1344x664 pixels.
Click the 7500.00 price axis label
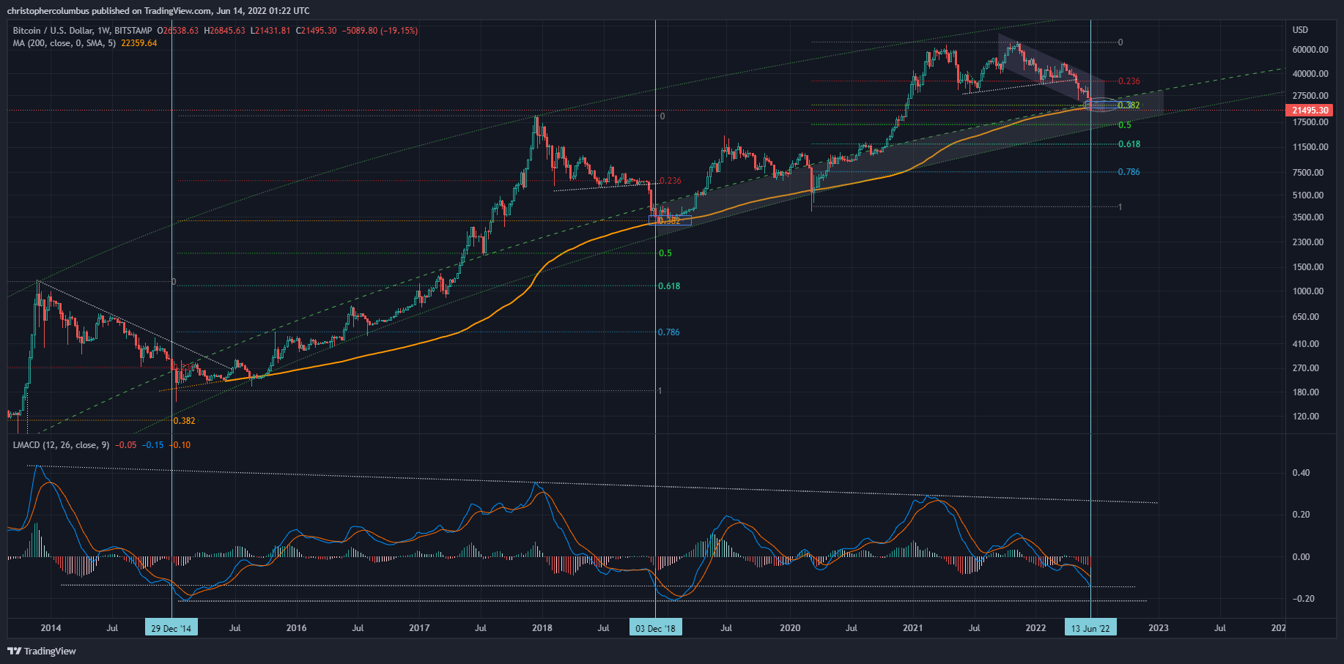coord(1308,173)
